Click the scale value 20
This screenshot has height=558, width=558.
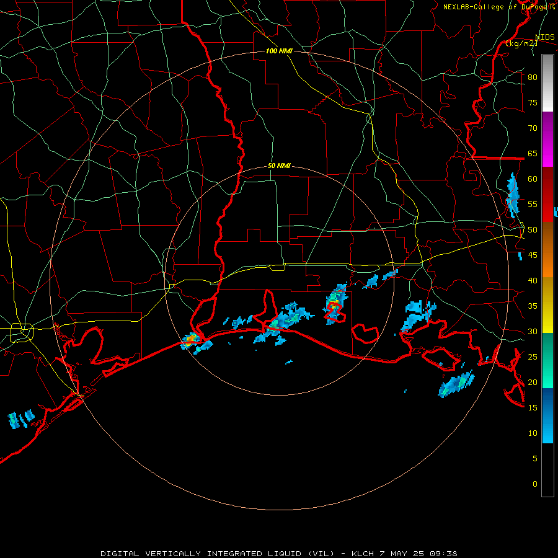coord(533,383)
